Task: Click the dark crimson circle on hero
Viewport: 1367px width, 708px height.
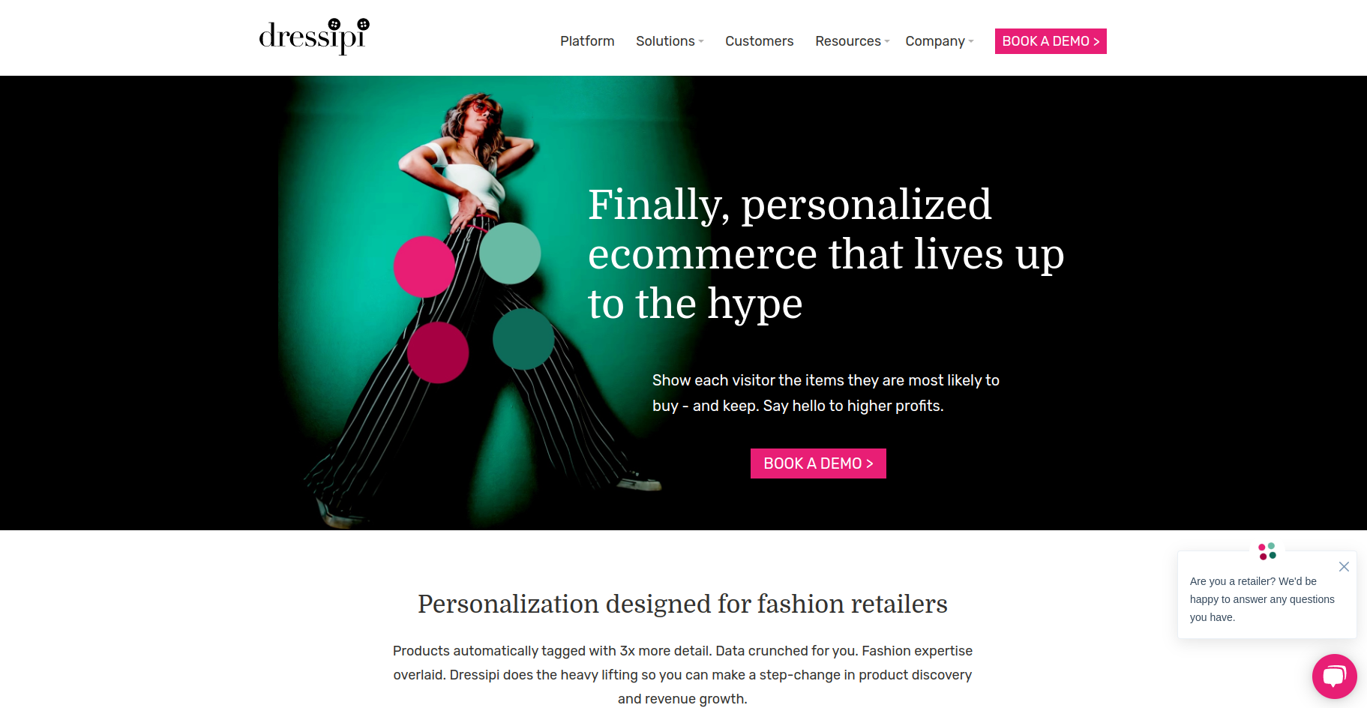Action: point(438,352)
